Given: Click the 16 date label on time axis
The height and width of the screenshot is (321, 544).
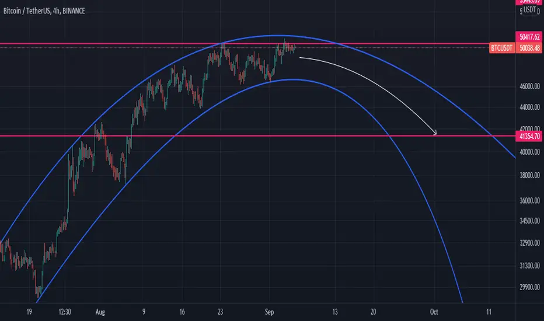Looking at the screenshot, I should tap(182, 312).
